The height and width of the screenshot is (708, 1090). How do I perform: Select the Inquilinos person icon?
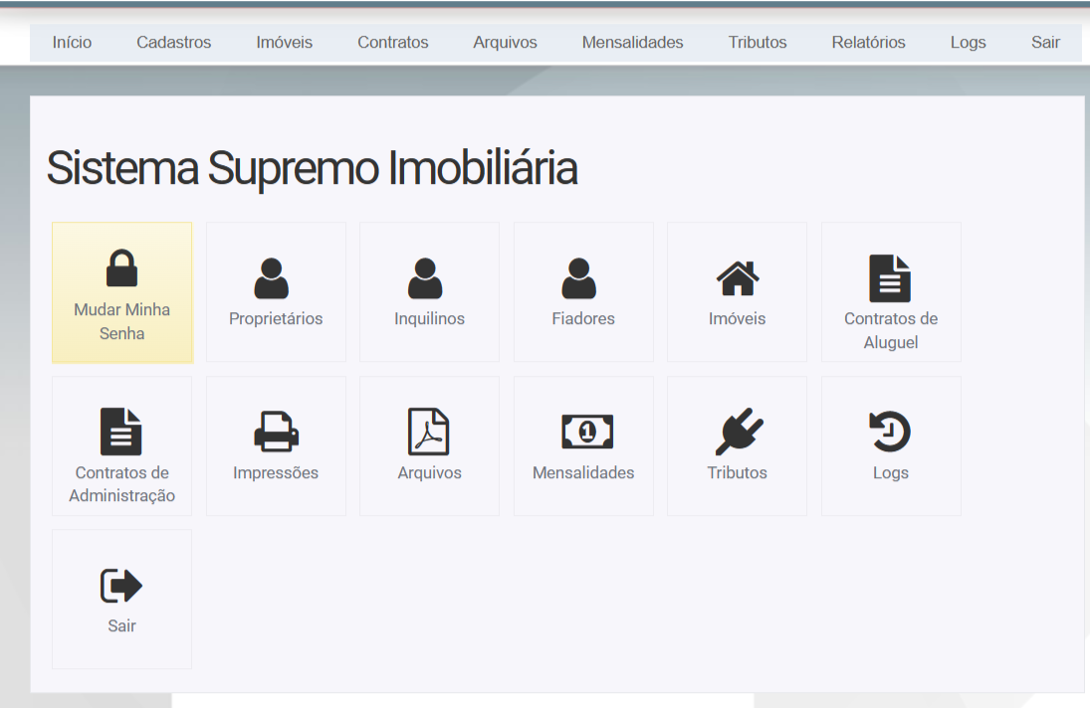click(425, 278)
